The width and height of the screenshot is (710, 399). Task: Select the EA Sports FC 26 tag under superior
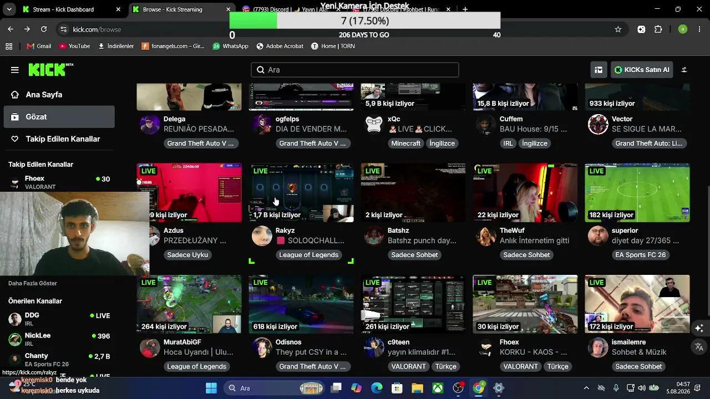click(x=640, y=255)
